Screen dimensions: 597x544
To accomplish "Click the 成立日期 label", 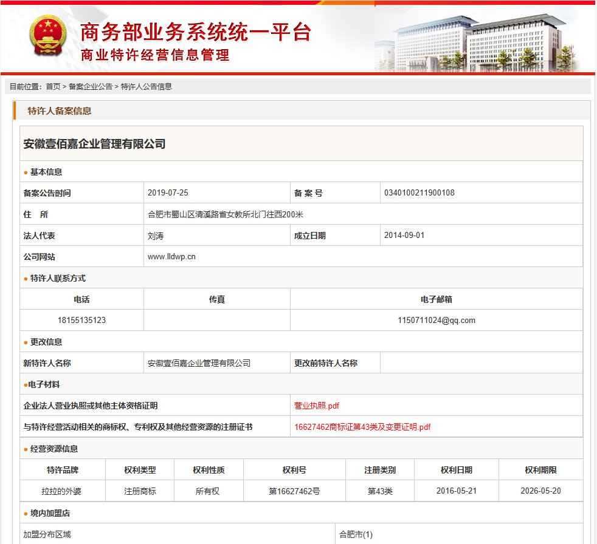I will pos(310,236).
